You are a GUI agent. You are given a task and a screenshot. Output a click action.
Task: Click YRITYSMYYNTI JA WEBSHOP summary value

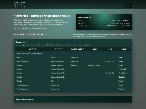pyautogui.click(x=119, y=26)
